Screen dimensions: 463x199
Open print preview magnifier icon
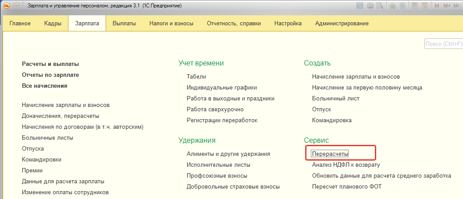379,5
